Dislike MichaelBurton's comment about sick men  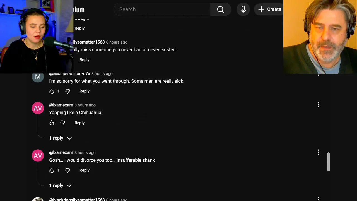point(67,91)
